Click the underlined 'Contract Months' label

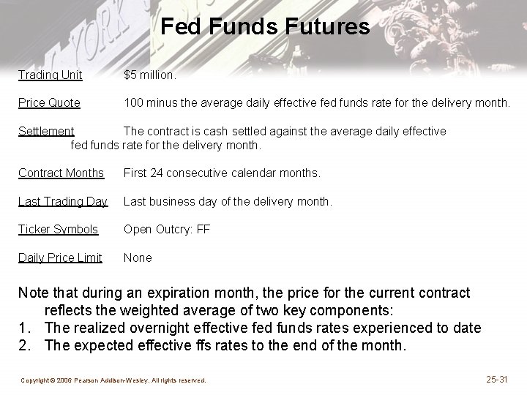pyautogui.click(x=61, y=173)
